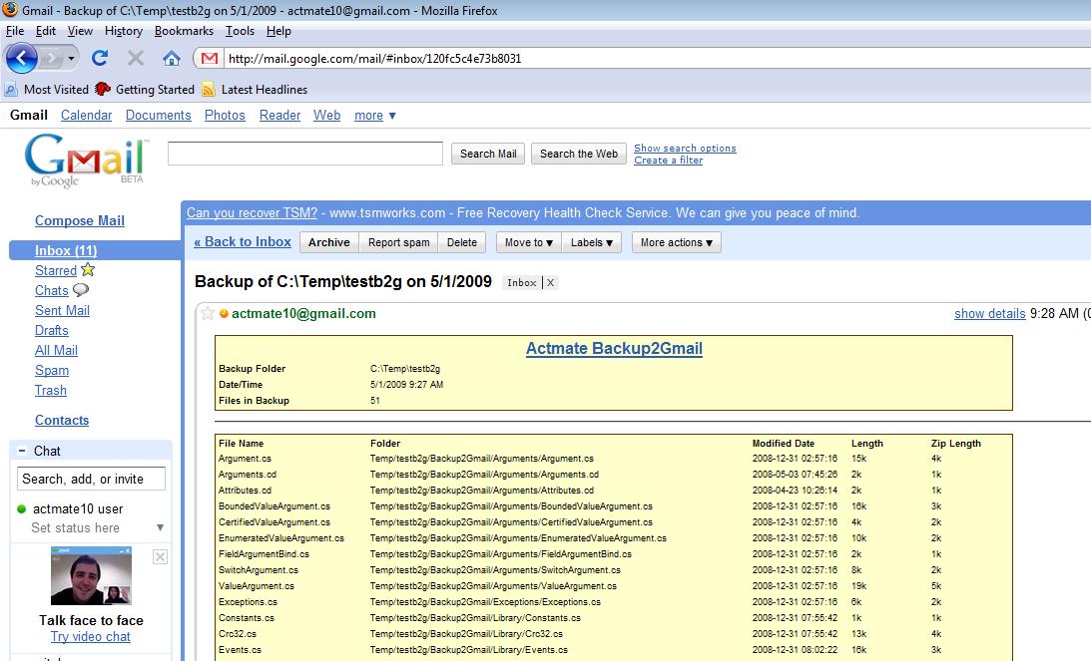The image size is (1091, 661).
Task: Reload the current page
Action: tap(100, 58)
